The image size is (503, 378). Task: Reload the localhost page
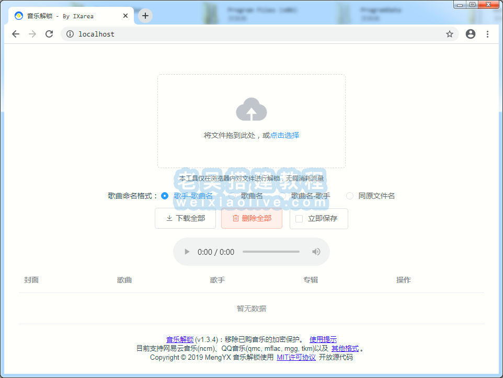point(49,34)
